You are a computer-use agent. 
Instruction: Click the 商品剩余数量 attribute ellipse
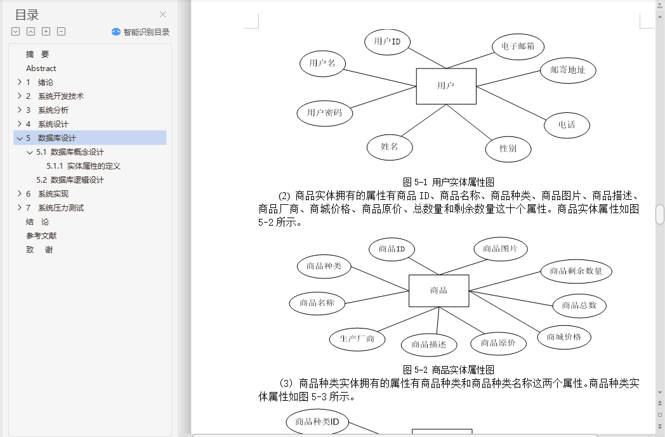[x=576, y=271]
